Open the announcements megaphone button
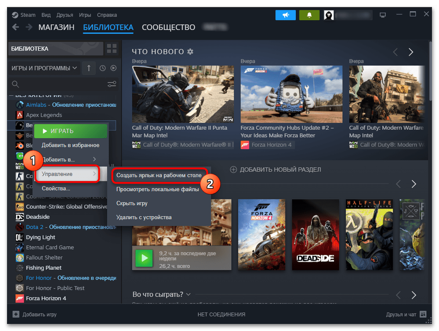This screenshot has width=439, height=331. click(x=285, y=15)
